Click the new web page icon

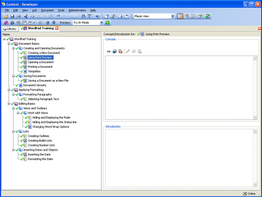(25, 23)
